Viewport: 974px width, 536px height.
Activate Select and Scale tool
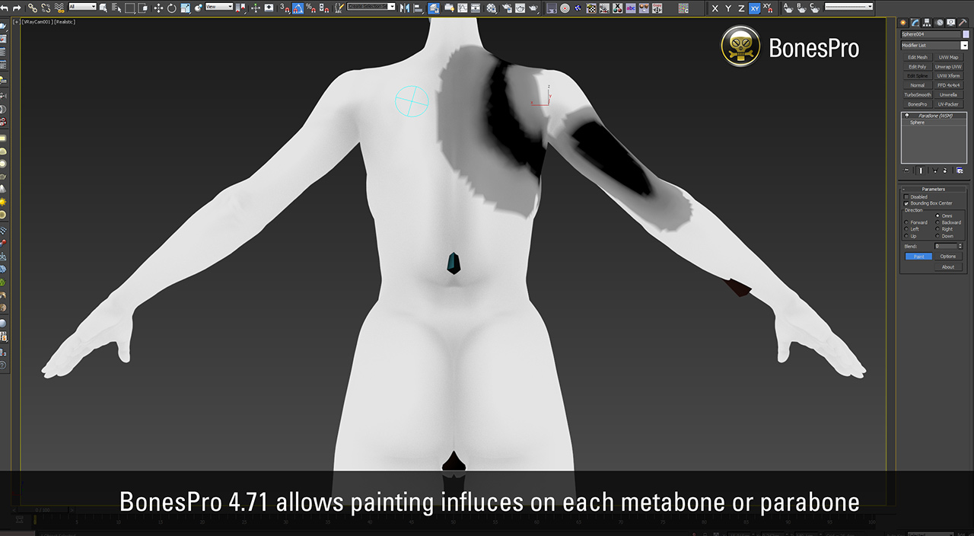185,8
